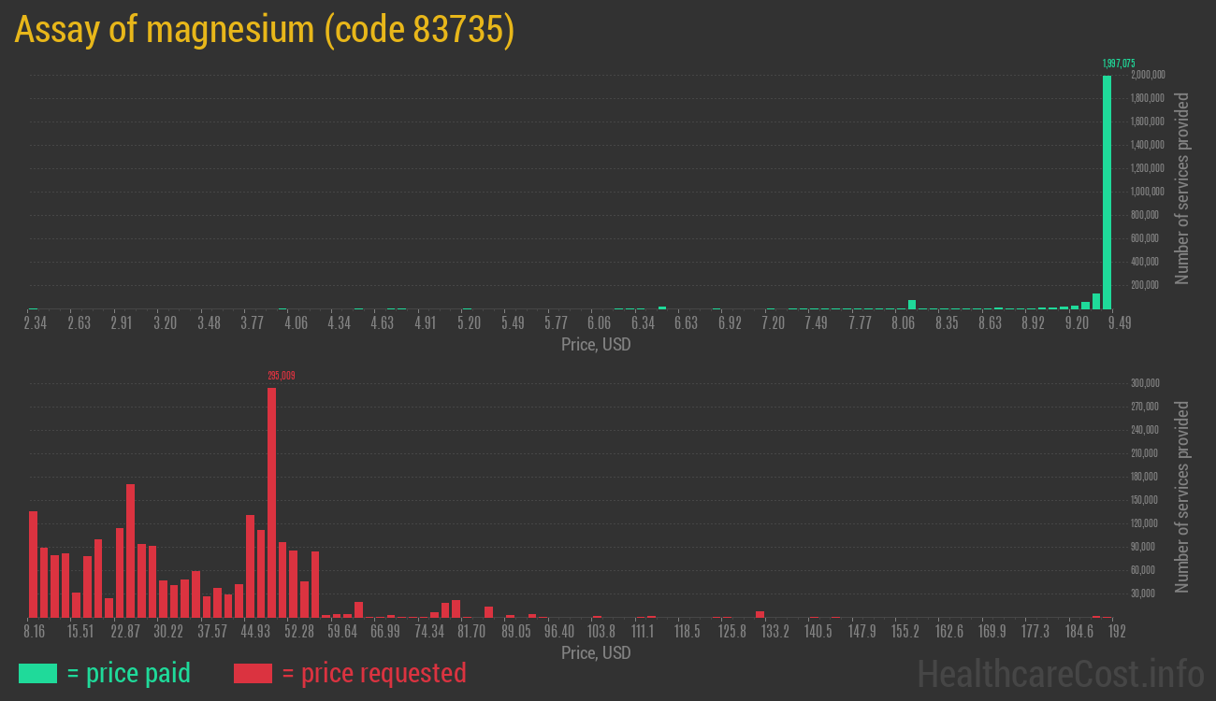Click the tall red bar above 22.87

130,551
